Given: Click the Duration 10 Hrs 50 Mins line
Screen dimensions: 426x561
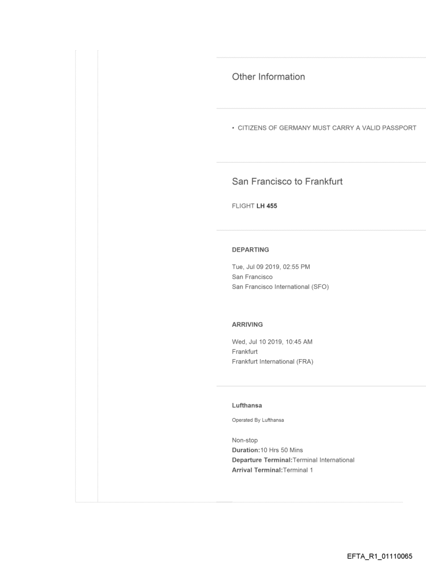Looking at the screenshot, I should click(x=267, y=450).
